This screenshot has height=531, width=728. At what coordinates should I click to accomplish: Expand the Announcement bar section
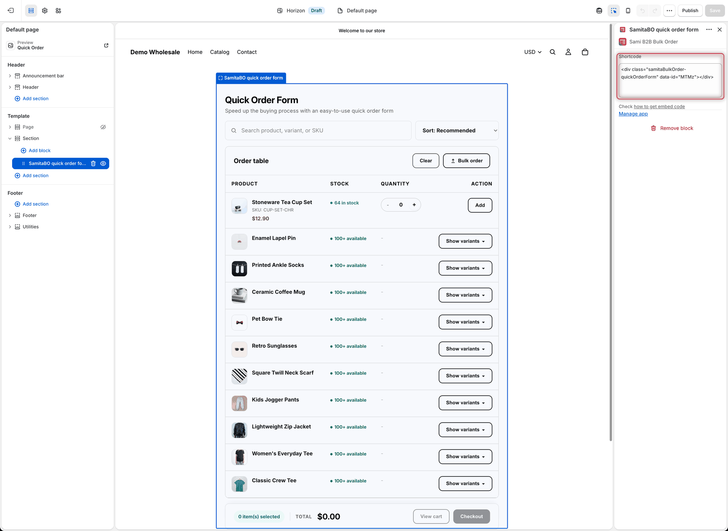pyautogui.click(x=10, y=76)
